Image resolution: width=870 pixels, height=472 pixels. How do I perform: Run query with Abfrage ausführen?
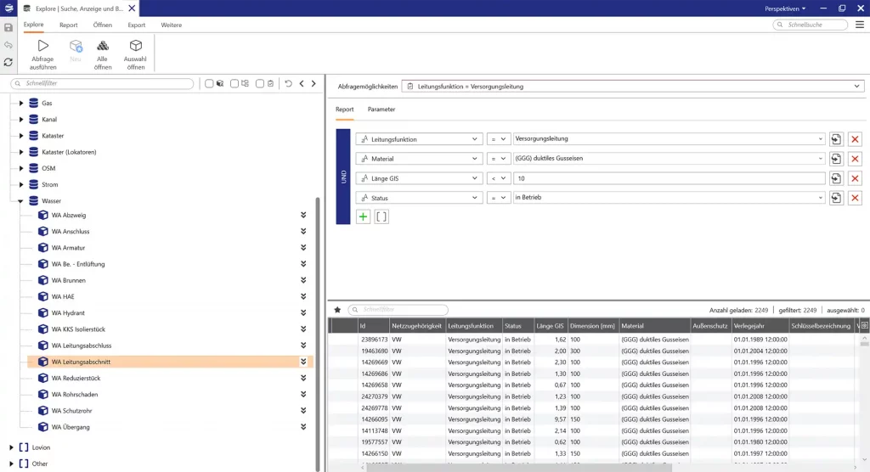[43, 53]
